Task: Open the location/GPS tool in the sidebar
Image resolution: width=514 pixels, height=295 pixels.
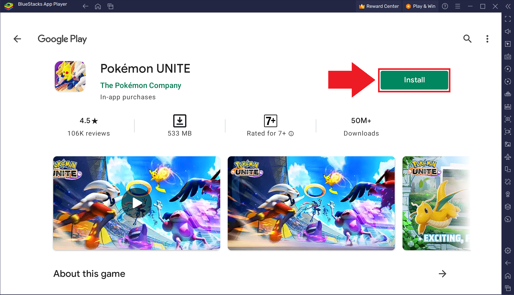Action: (x=508, y=194)
